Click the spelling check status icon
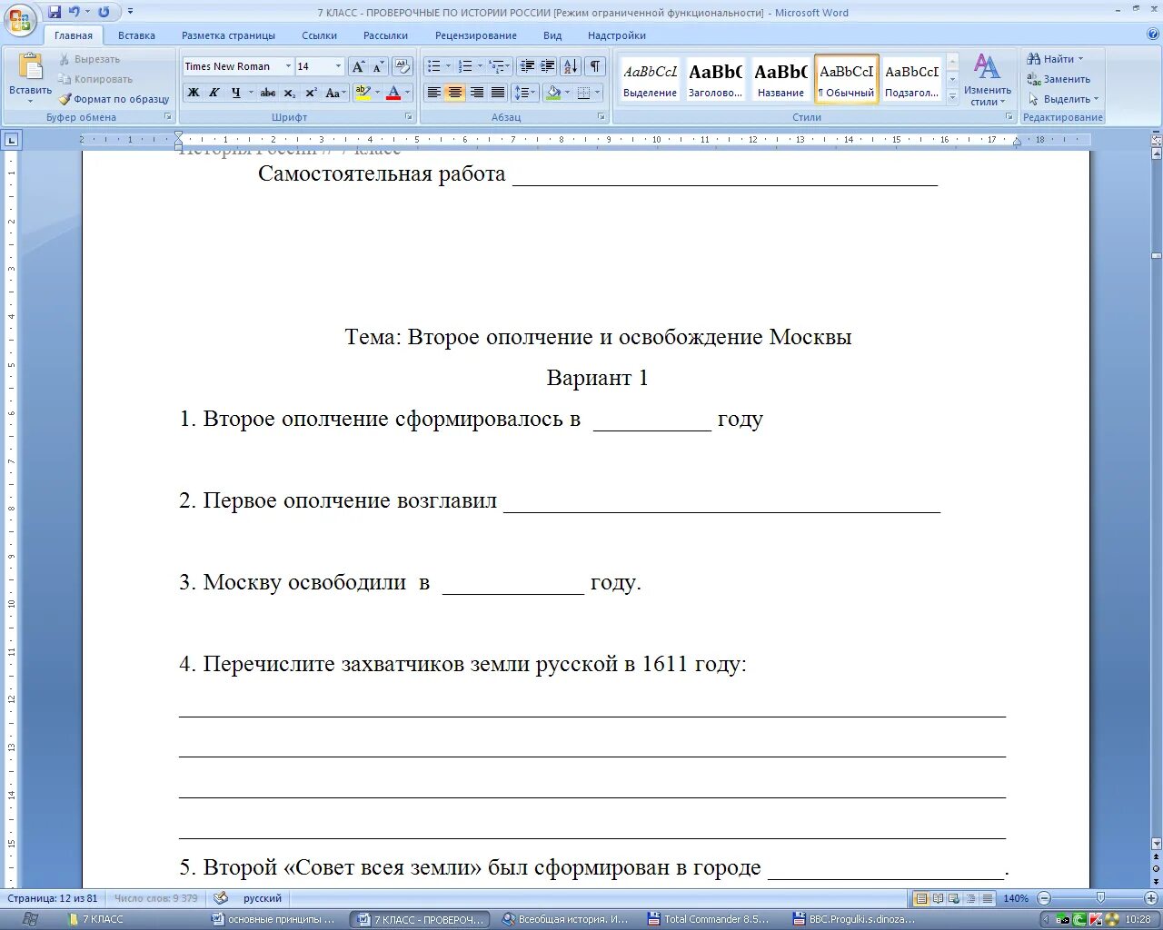This screenshot has width=1163, height=930. pyautogui.click(x=221, y=898)
